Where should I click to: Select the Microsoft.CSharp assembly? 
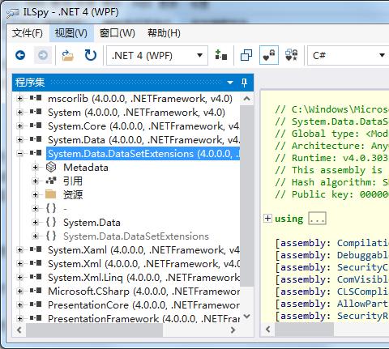(x=143, y=292)
